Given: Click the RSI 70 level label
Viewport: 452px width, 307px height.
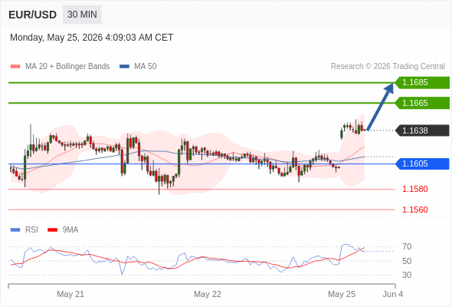Looking at the screenshot, I should pos(407,247).
